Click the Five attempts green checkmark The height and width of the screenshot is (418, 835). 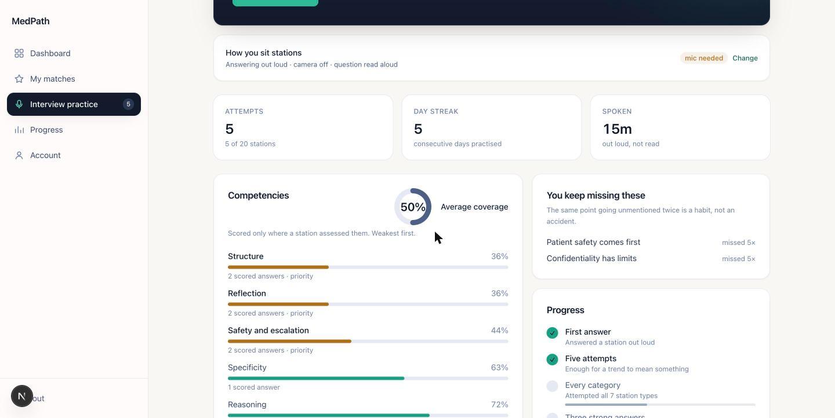tap(552, 360)
